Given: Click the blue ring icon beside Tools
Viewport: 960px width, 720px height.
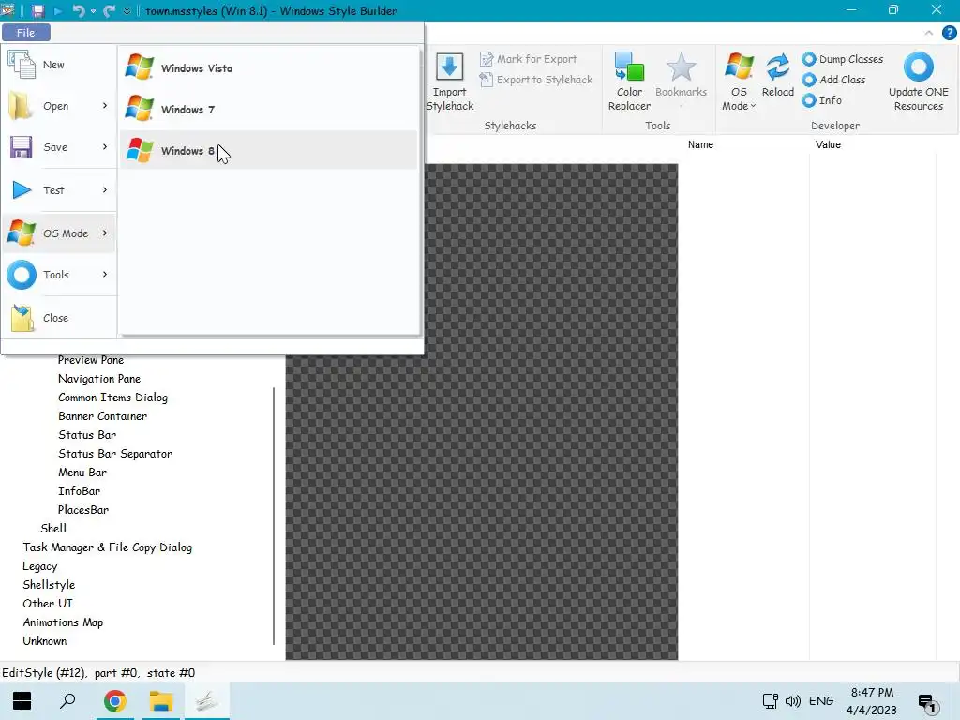Looking at the screenshot, I should pyautogui.click(x=22, y=275).
